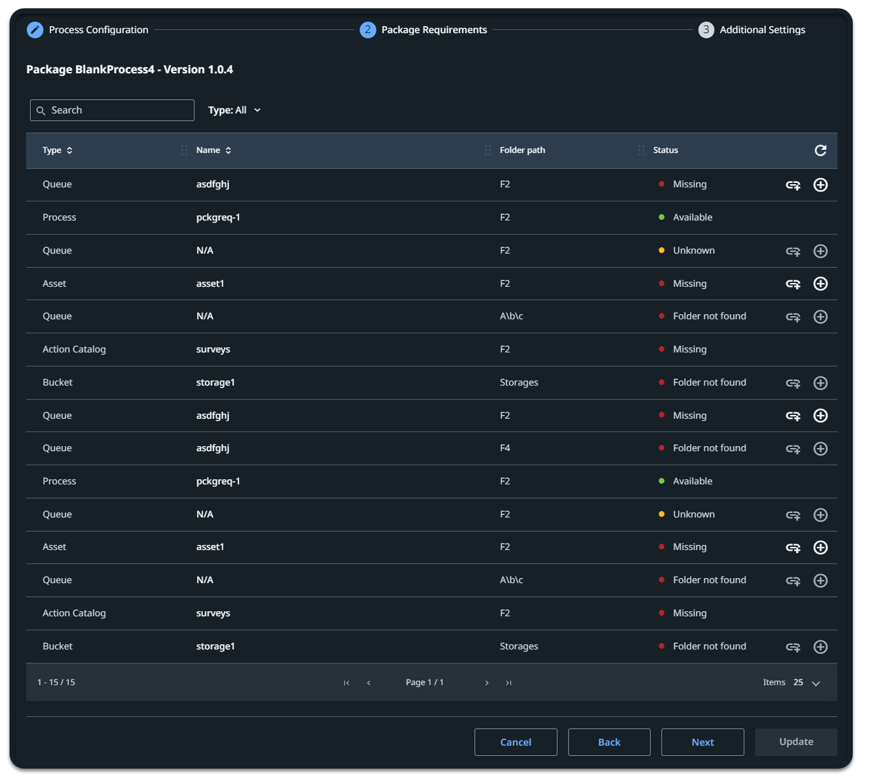Click the refresh icon in the table header

[820, 150]
